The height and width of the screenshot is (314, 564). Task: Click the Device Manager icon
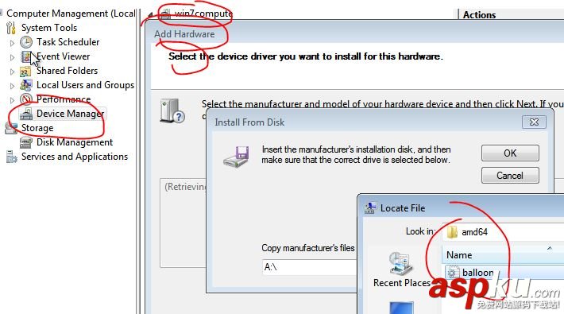click(26, 114)
